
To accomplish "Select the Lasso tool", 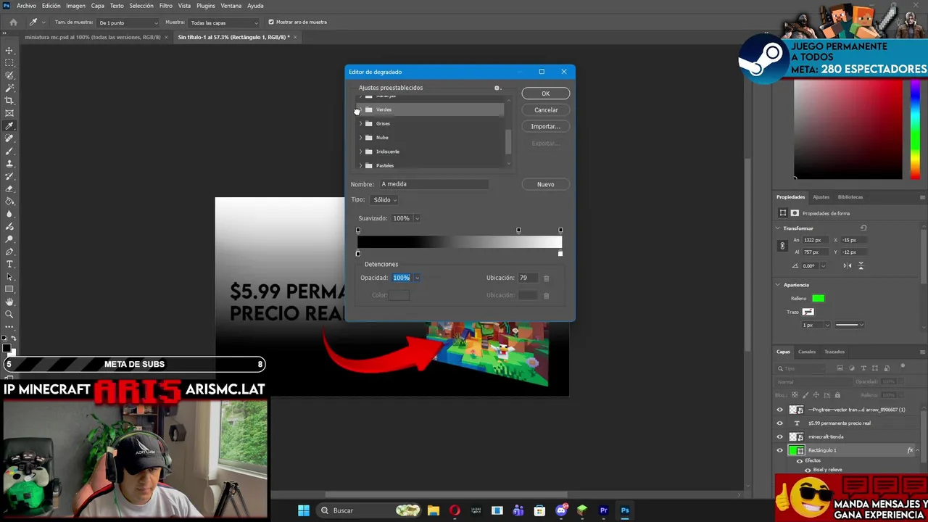I will pos(9,75).
